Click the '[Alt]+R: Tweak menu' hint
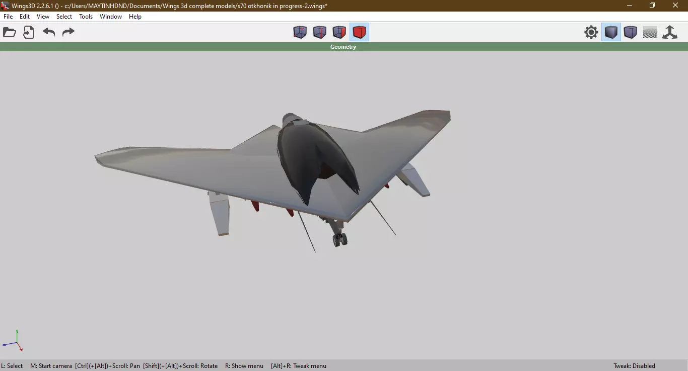The width and height of the screenshot is (688, 371). click(x=299, y=366)
